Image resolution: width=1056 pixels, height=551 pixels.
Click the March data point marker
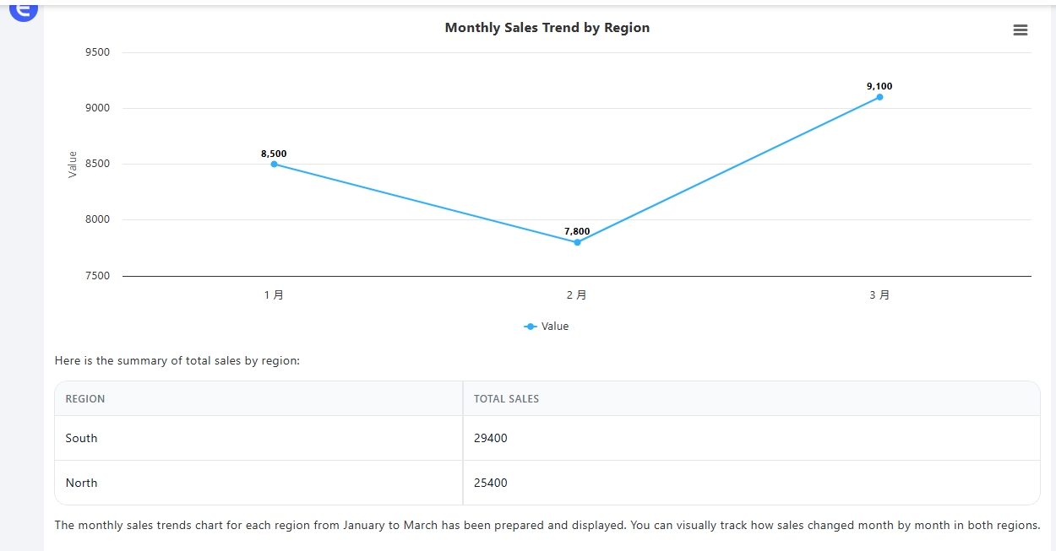coord(879,97)
